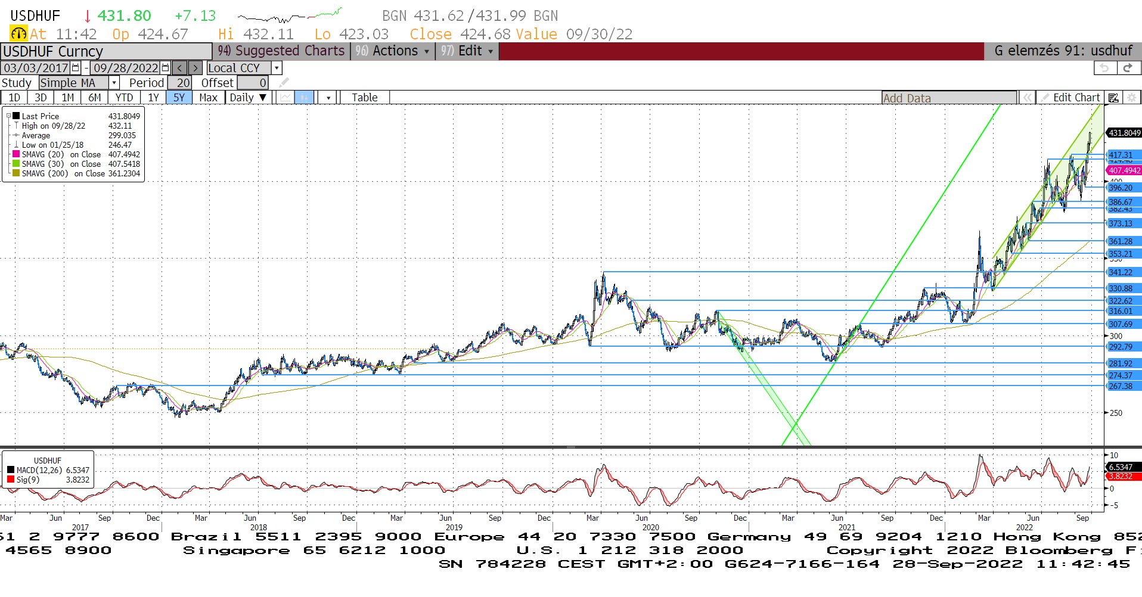Viewport: 1142px width, 597px height.
Task: Click the pencil icon next to Offset
Action: [x=284, y=83]
